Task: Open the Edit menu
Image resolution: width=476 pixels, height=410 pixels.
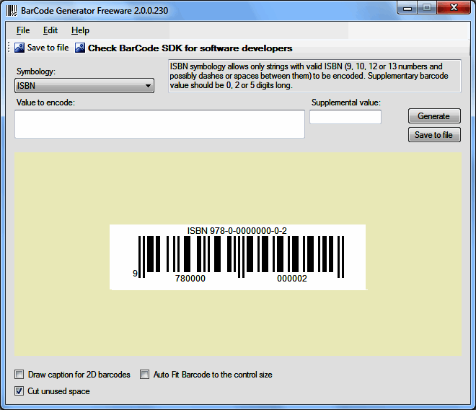Action: tap(50, 30)
